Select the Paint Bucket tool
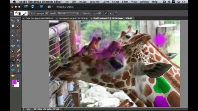 (13, 66)
